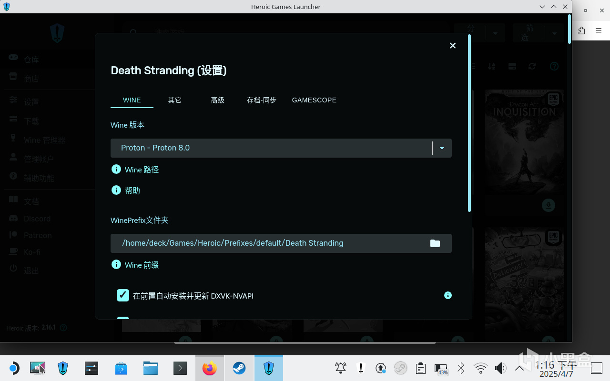The image size is (610, 381).
Task: Open the 存档-同步 tab
Action: pos(262,100)
